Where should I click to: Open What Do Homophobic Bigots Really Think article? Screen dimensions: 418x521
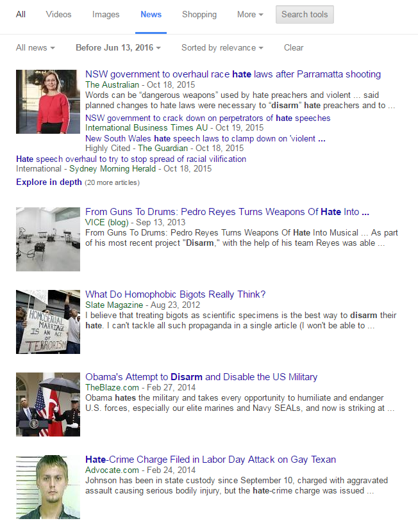(175, 294)
